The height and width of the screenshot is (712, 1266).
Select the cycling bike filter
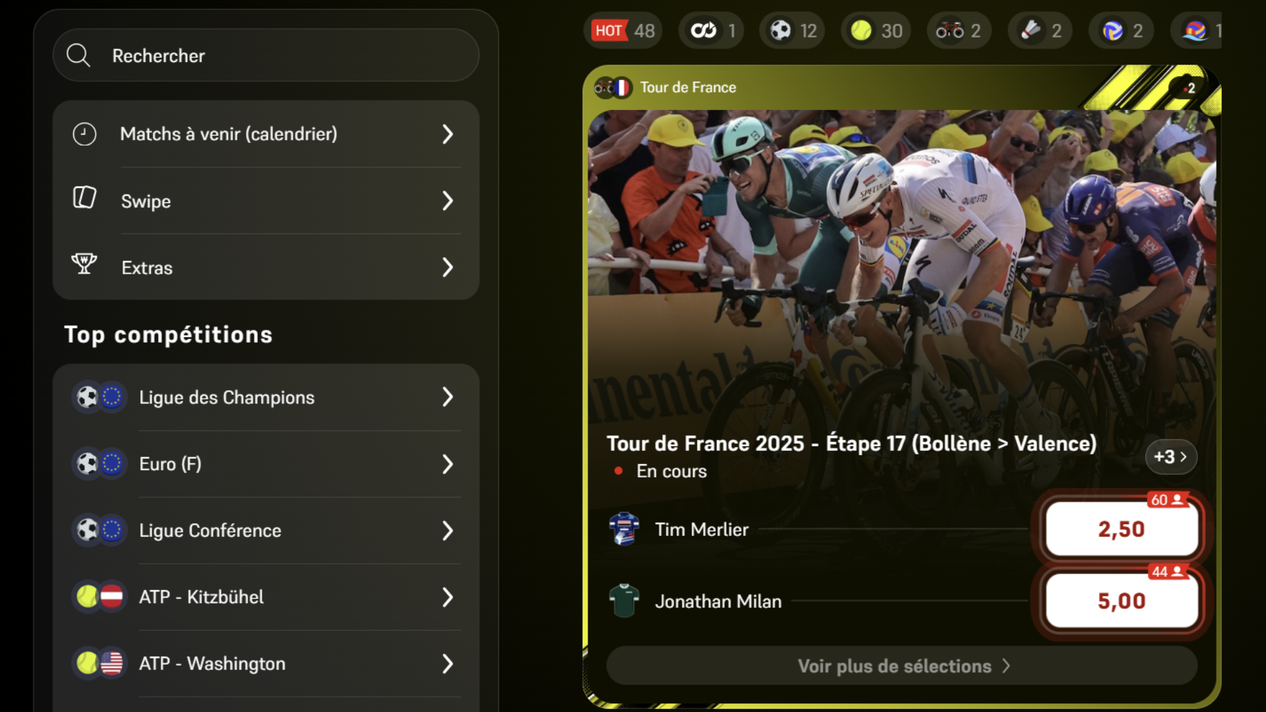(958, 31)
